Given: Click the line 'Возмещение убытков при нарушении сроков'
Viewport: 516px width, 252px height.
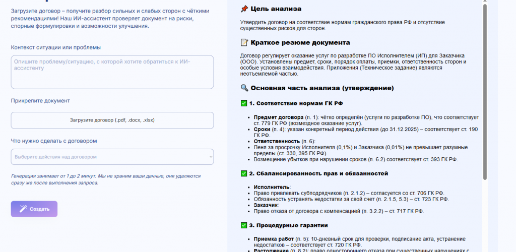Looking at the screenshot, I should [356, 160].
